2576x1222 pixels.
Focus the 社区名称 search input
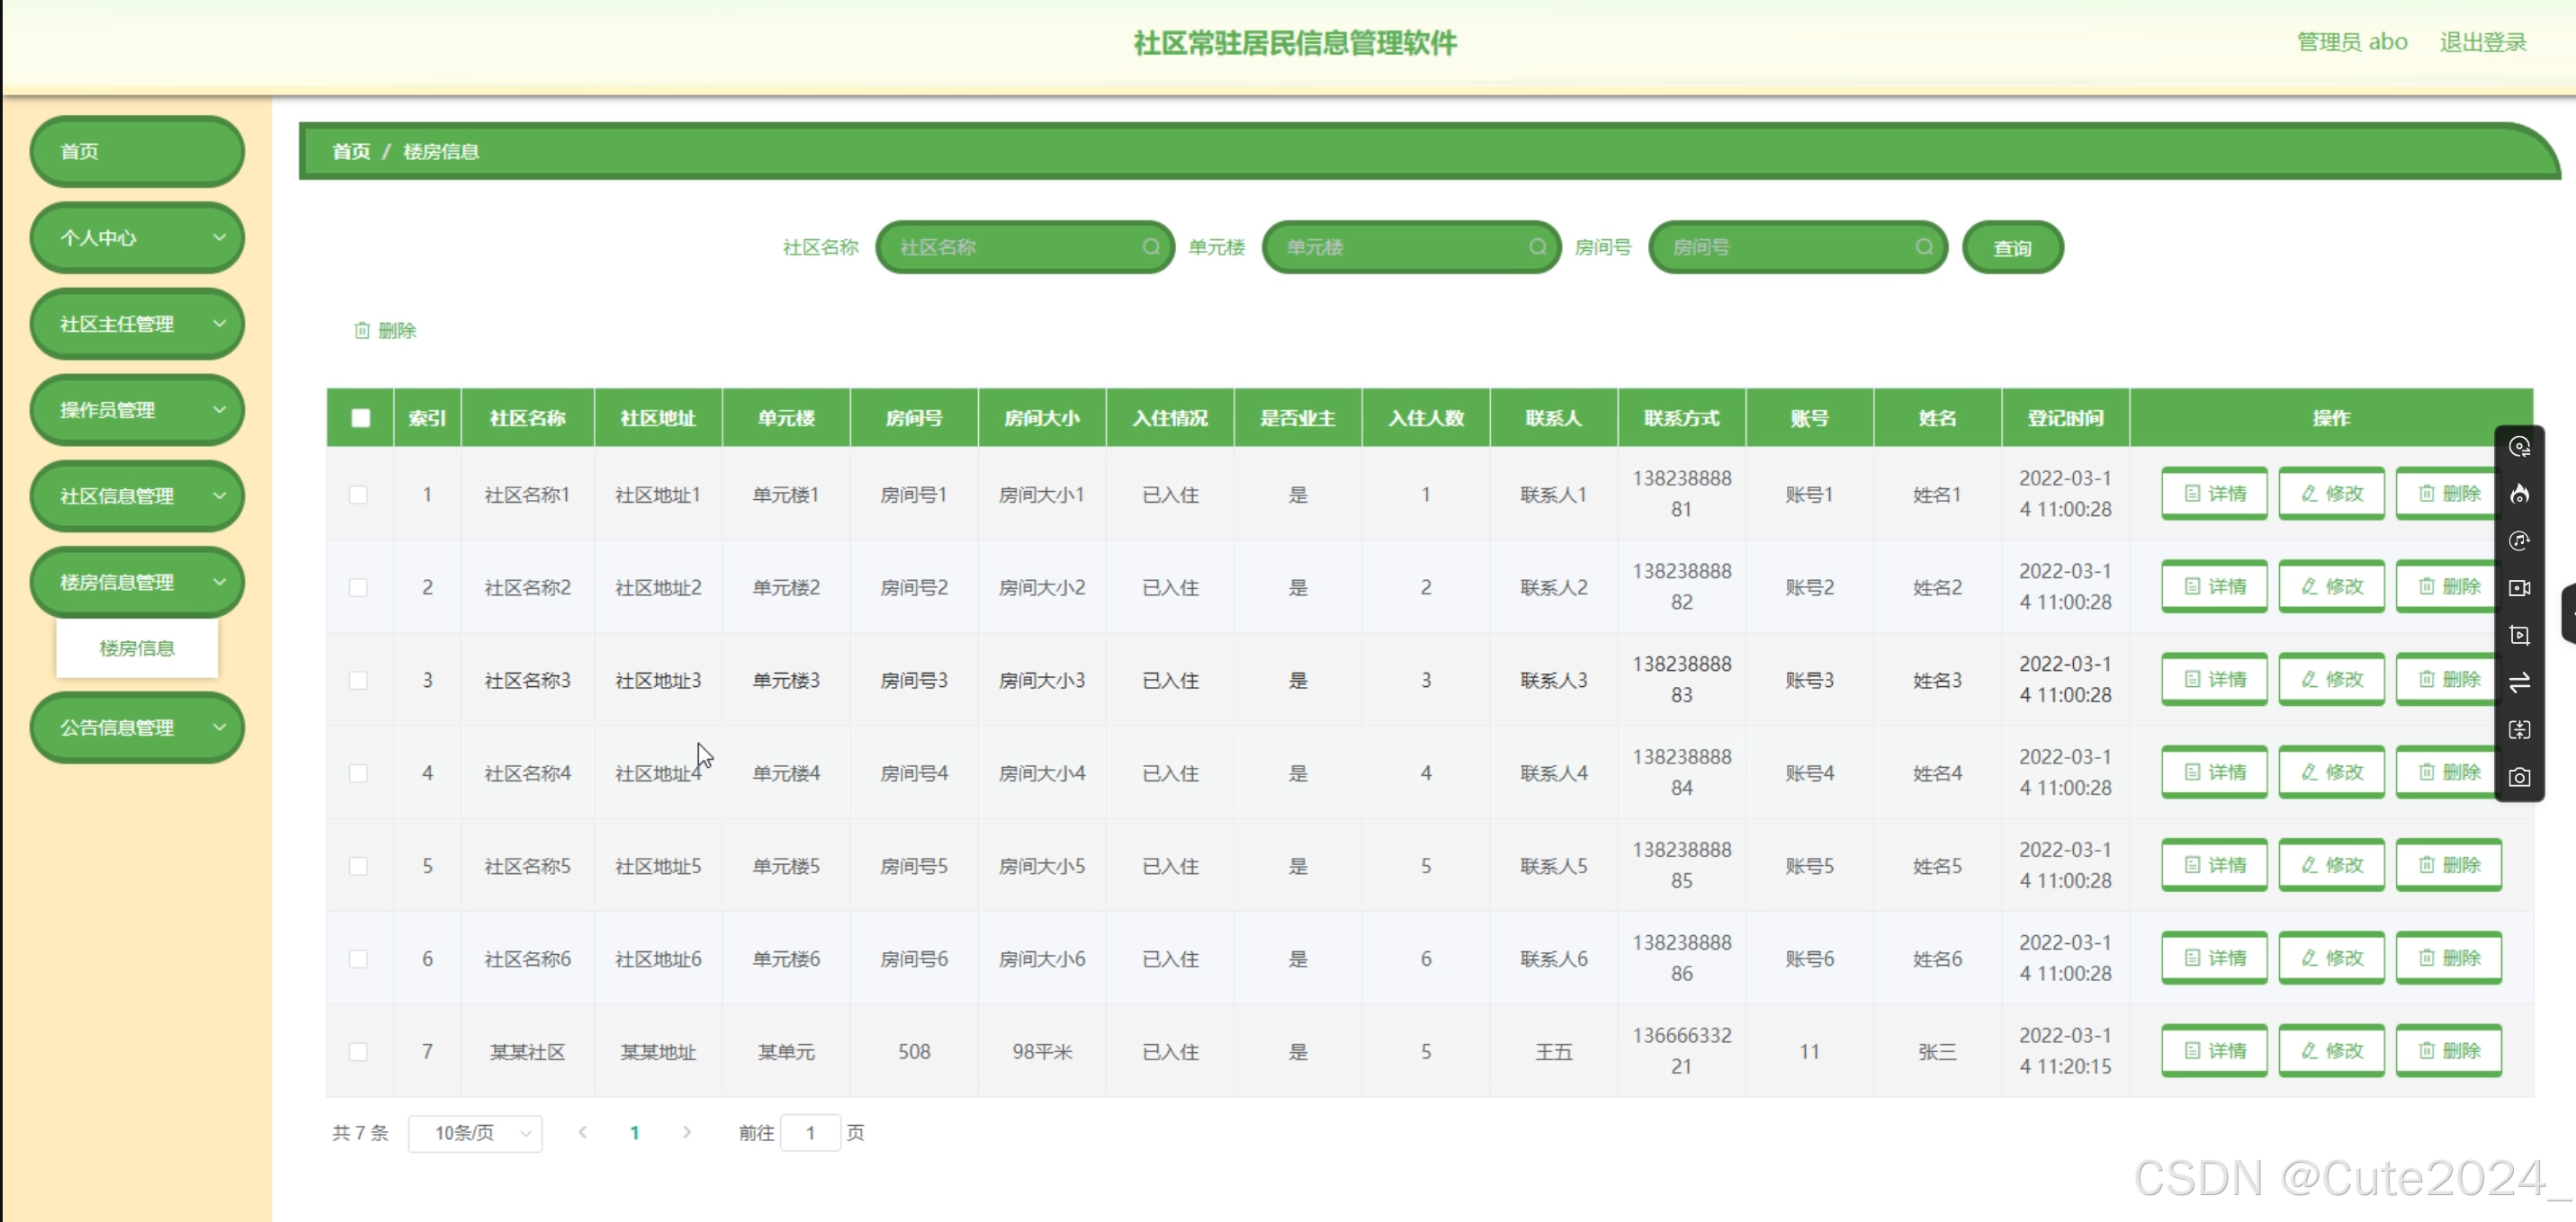(x=1024, y=246)
